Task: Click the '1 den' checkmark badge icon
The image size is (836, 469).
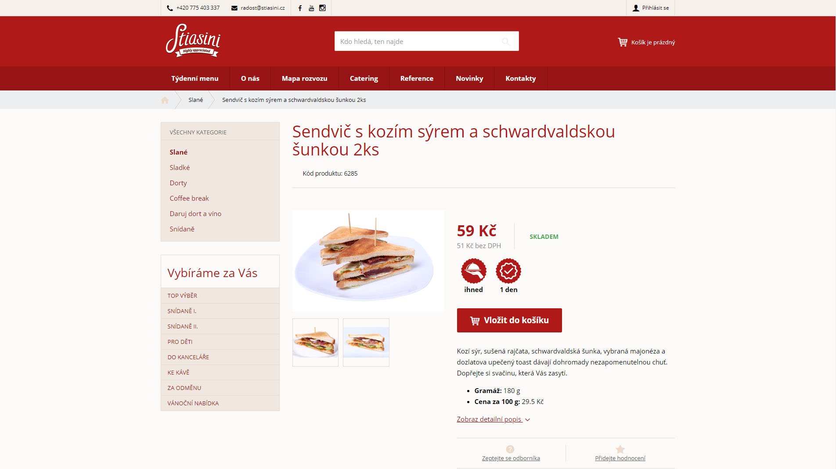Action: [x=508, y=271]
